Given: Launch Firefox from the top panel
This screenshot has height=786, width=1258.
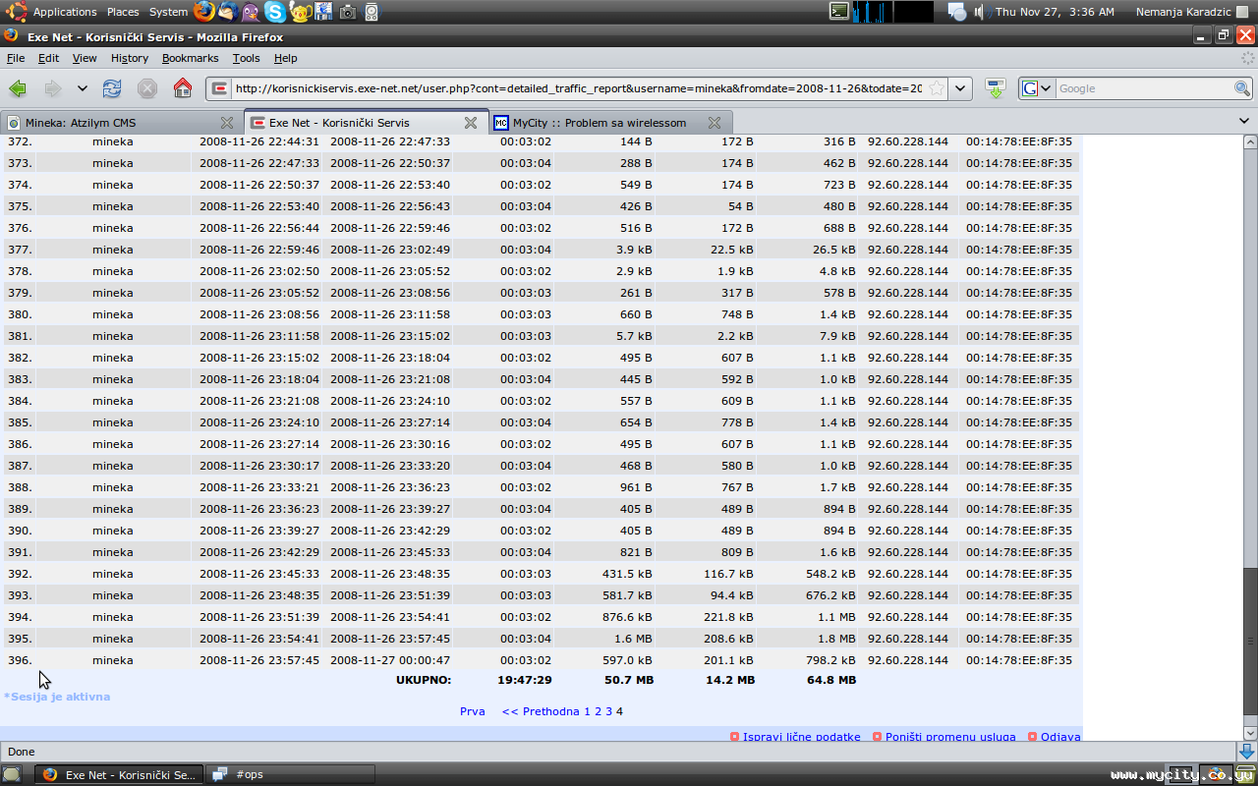Looking at the screenshot, I should [204, 12].
